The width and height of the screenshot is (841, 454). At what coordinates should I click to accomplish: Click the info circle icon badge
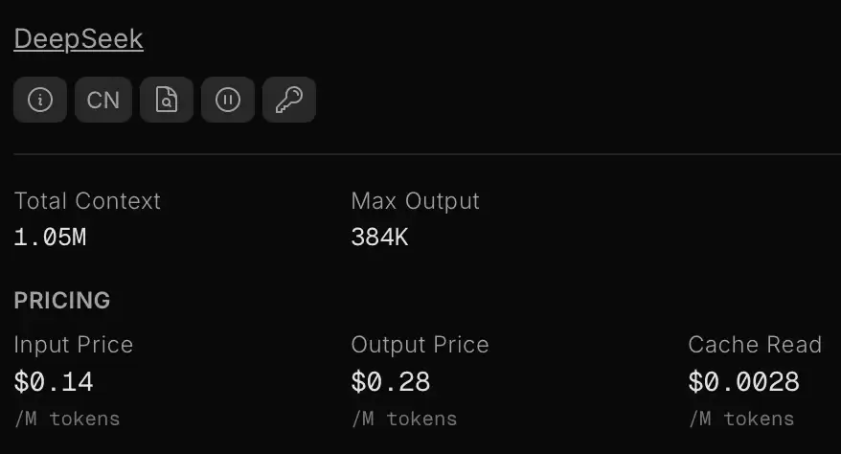pyautogui.click(x=40, y=100)
